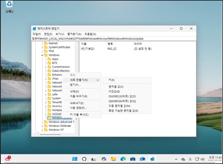Select the System folder icon
Screen dimensions: 223x164
49,98
